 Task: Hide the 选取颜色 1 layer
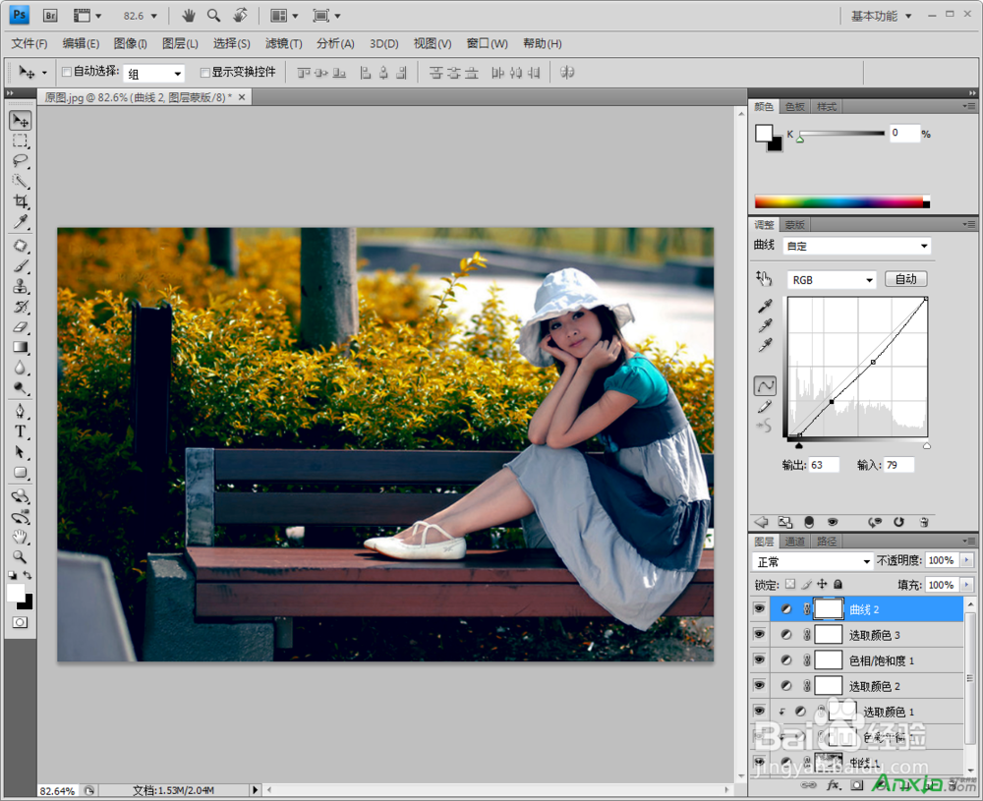click(x=759, y=712)
